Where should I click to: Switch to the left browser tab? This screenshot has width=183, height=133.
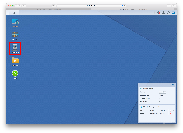click(x=49, y=9)
